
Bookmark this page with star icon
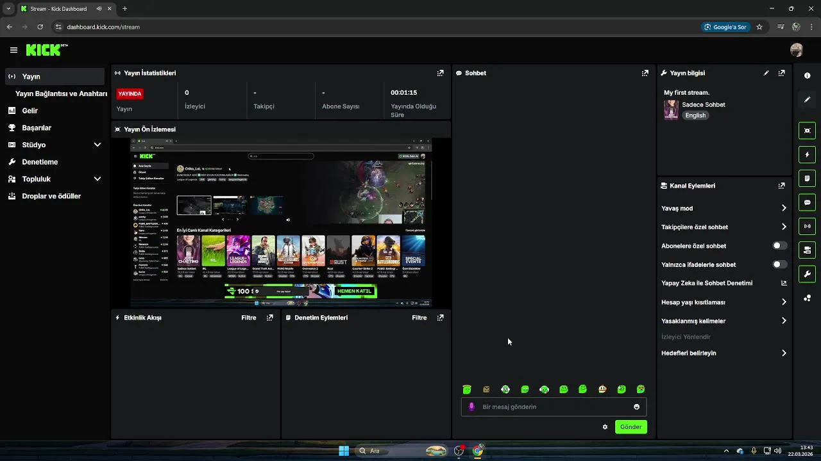[759, 27]
